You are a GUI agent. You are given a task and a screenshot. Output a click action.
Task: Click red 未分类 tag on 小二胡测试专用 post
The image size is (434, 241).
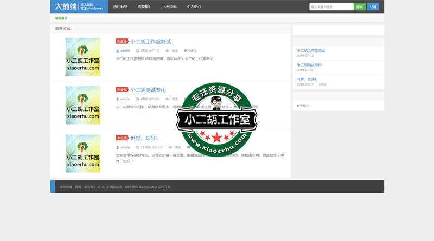[122, 89]
